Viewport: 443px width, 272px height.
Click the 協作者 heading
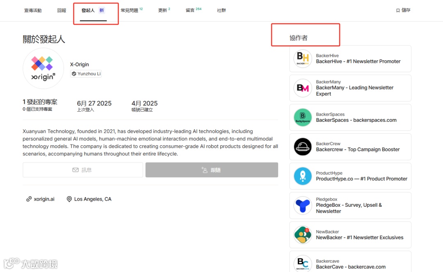tap(298, 38)
